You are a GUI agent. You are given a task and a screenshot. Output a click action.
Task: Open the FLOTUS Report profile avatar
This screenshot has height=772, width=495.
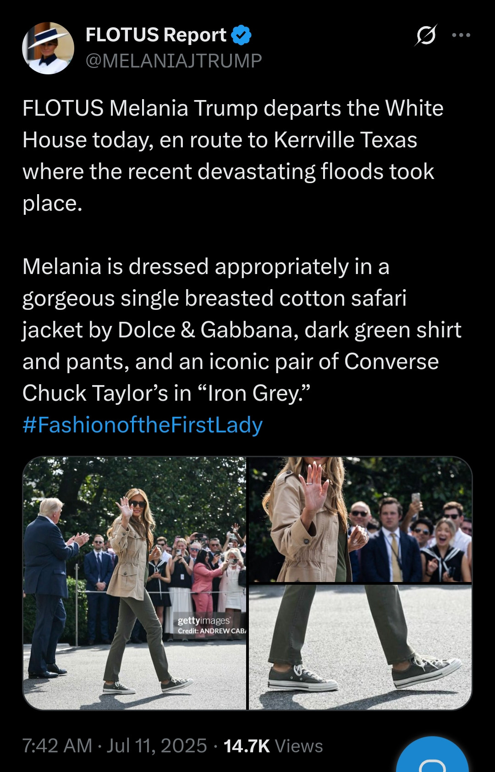pos(48,48)
